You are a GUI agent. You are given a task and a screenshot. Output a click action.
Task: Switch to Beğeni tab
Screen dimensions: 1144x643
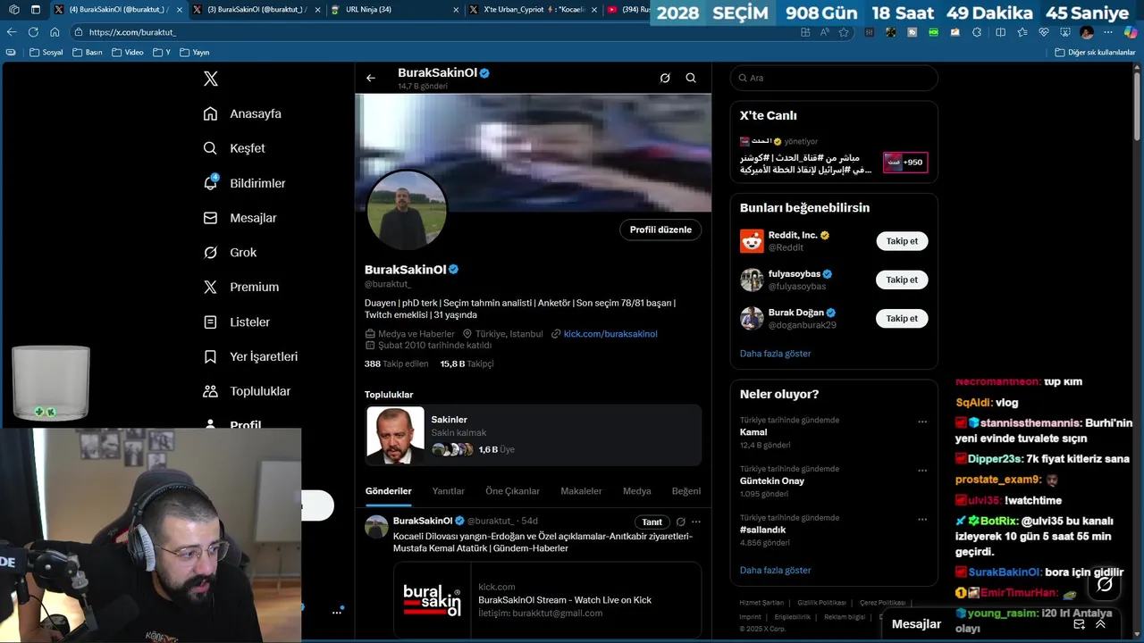pyautogui.click(x=686, y=491)
